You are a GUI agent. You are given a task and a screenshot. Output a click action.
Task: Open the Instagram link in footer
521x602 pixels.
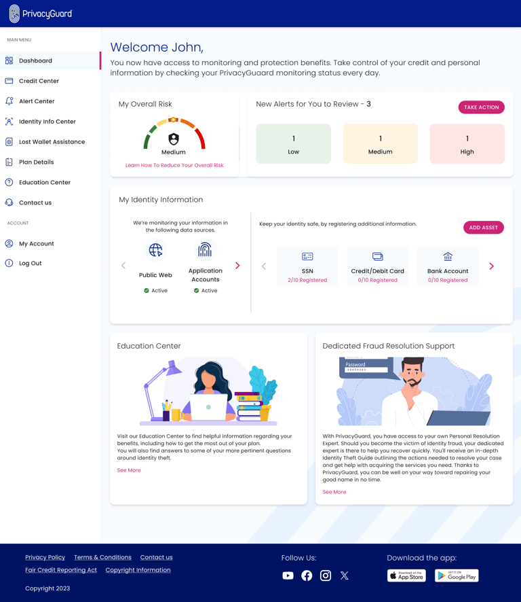(x=326, y=576)
